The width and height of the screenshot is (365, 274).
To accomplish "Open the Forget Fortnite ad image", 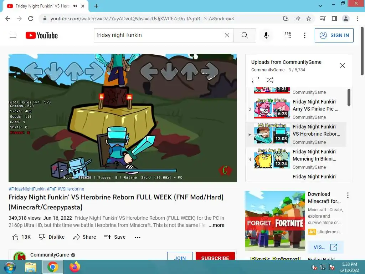I will (x=275, y=221).
